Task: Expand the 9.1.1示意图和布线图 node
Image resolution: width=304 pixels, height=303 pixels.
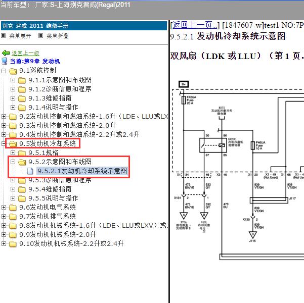Action: (13, 80)
